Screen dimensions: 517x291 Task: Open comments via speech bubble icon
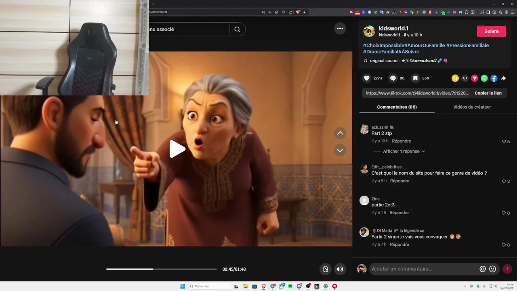(x=393, y=78)
